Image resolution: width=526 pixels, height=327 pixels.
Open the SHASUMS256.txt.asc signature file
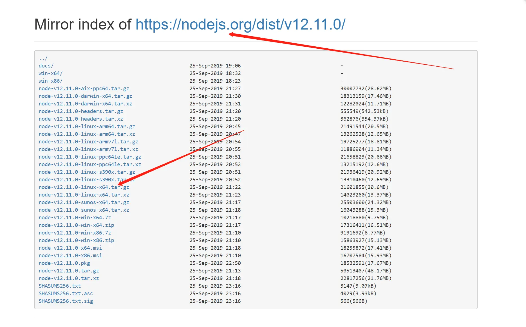point(66,294)
